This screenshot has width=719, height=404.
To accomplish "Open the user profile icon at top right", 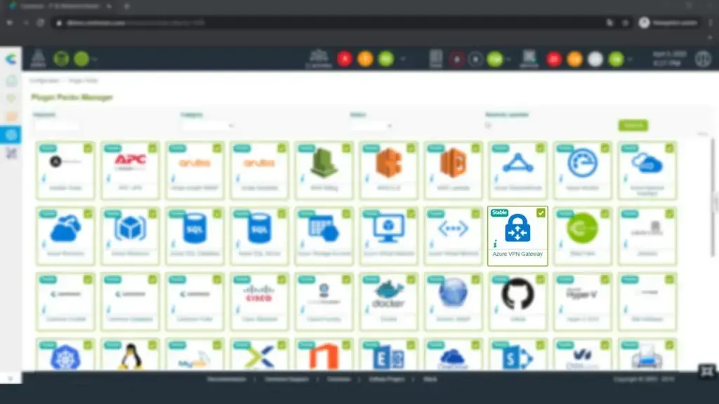I will [702, 59].
